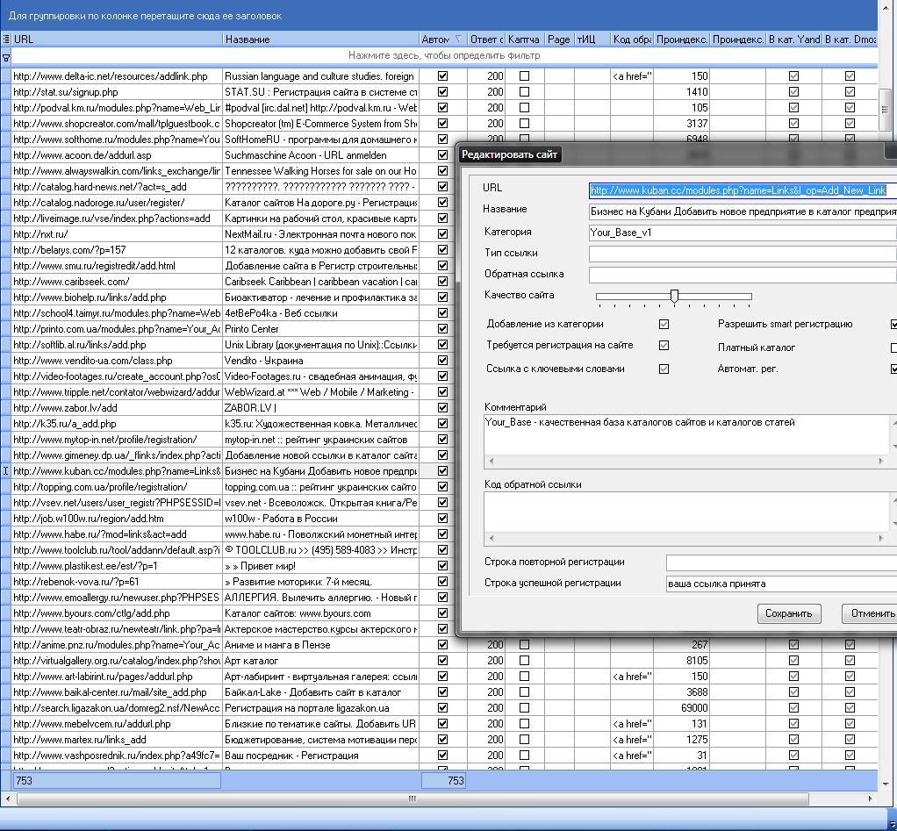Click the Сохранить button
The width and height of the screenshot is (897, 831).
[790, 613]
